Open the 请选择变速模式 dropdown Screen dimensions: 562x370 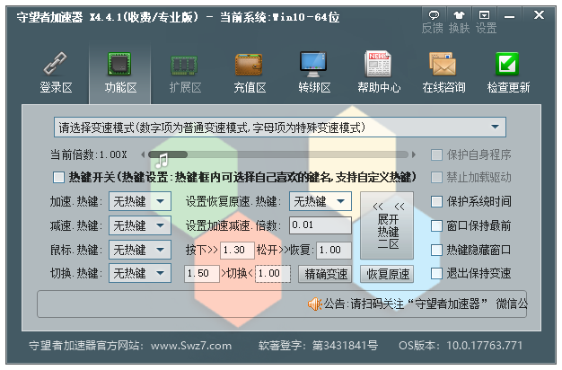click(280, 128)
